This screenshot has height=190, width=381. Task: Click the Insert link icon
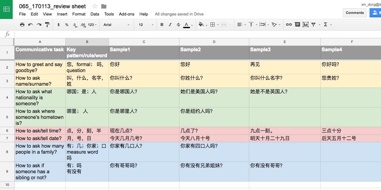289,24
